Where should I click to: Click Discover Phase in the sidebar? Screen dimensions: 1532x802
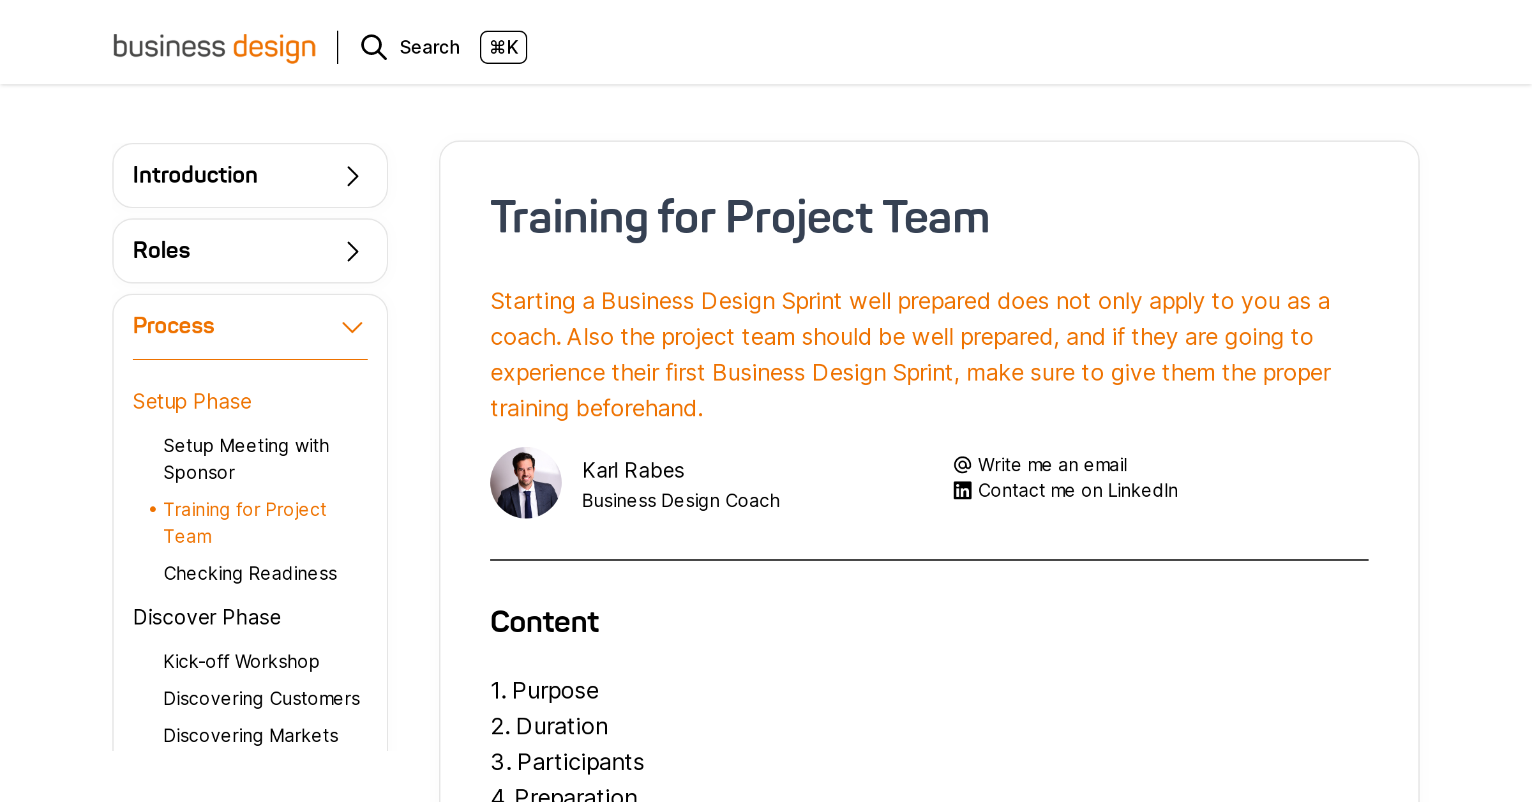pyautogui.click(x=207, y=617)
